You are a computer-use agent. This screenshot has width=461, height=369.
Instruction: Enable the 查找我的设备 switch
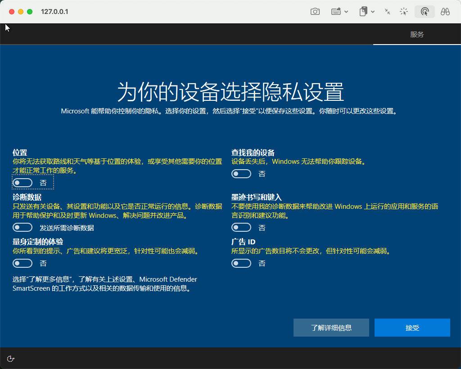pos(241,174)
